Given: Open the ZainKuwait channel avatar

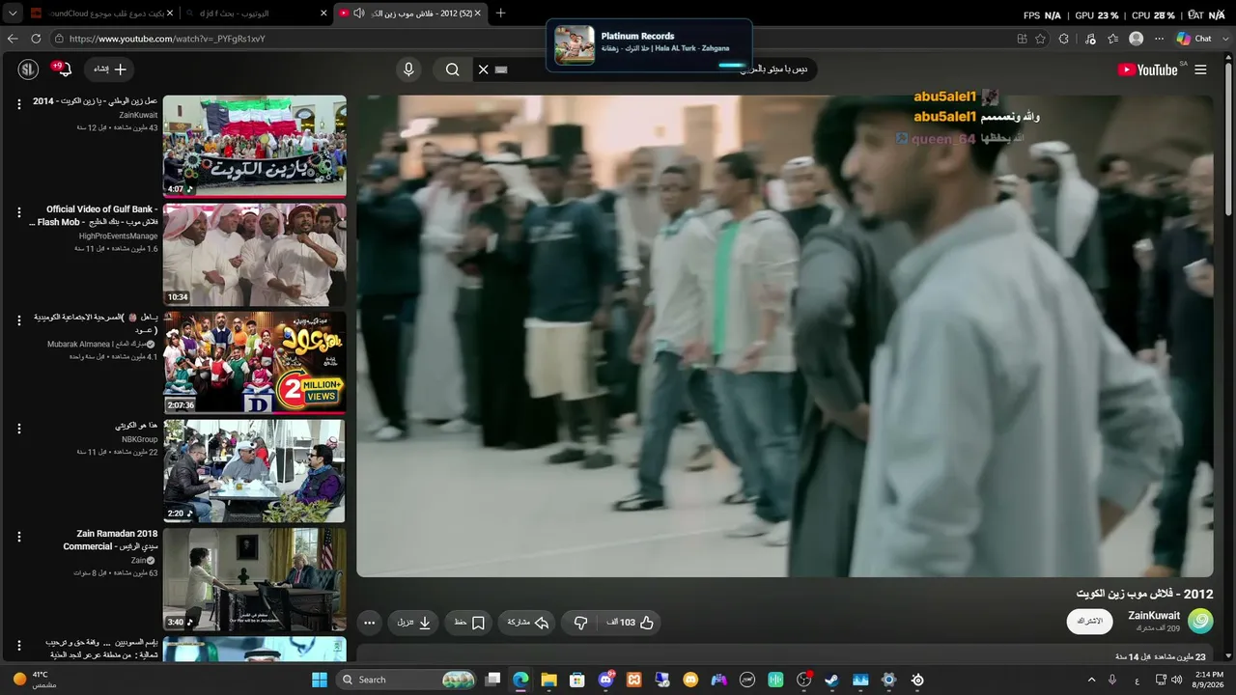Looking at the screenshot, I should 1200,621.
